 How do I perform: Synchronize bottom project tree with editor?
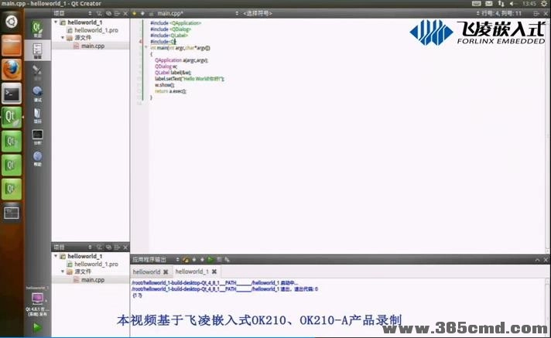pos(108,248)
